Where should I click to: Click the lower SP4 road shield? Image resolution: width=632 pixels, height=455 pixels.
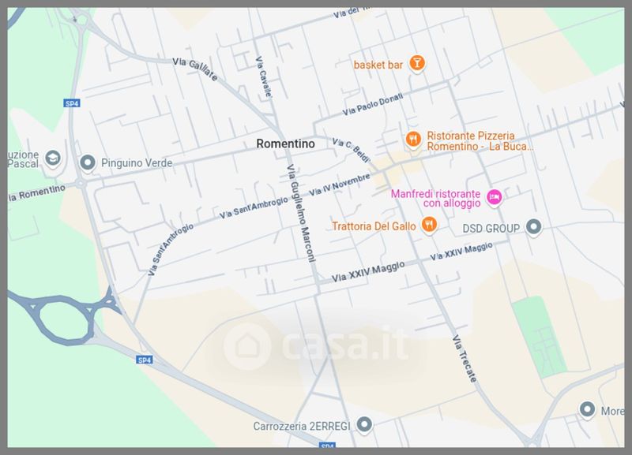[x=145, y=360]
